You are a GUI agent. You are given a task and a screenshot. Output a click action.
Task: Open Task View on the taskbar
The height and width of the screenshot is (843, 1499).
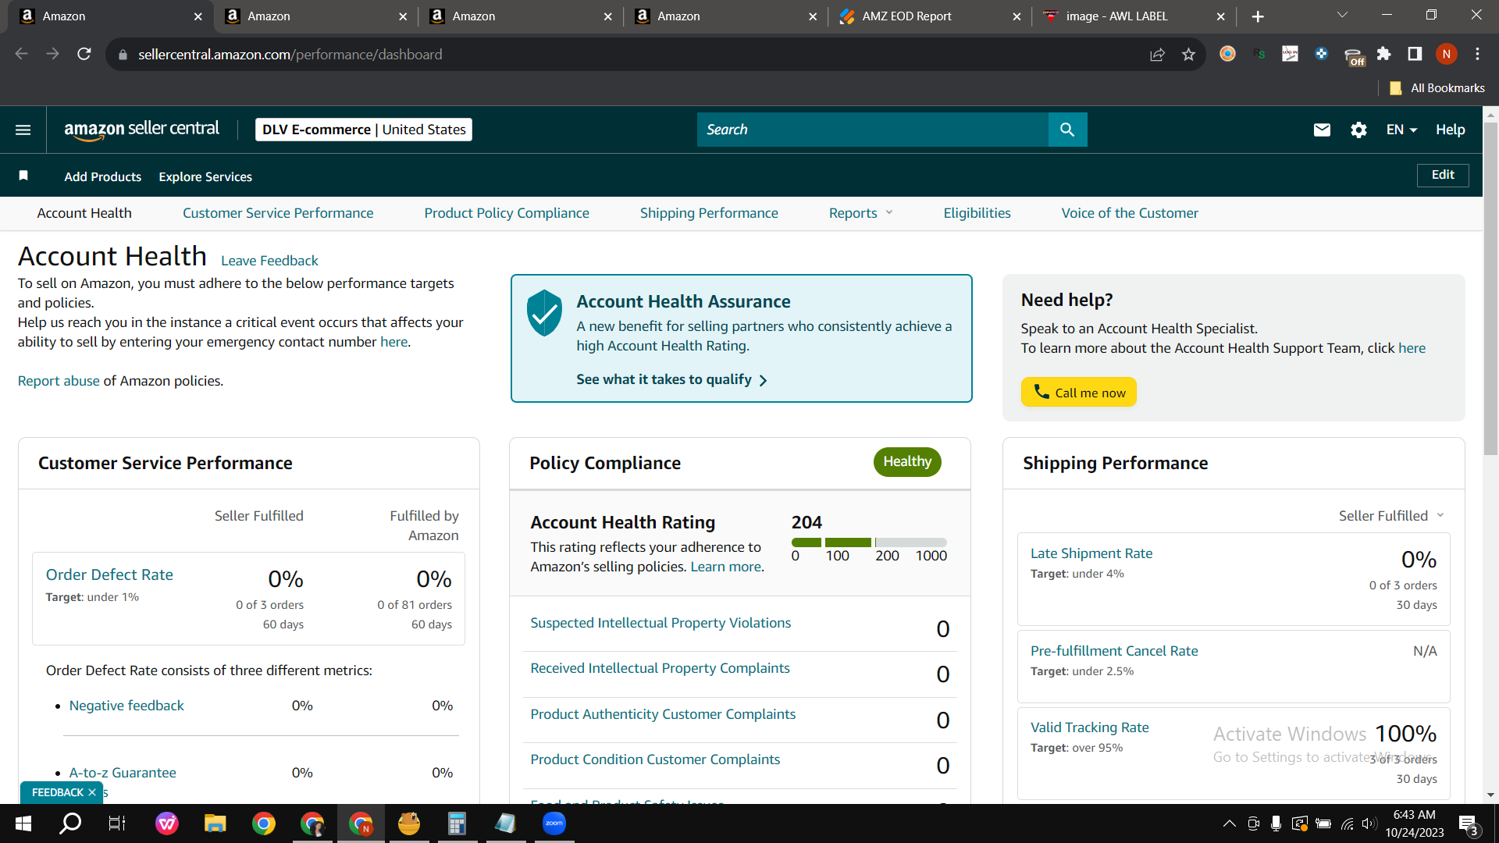point(117,823)
